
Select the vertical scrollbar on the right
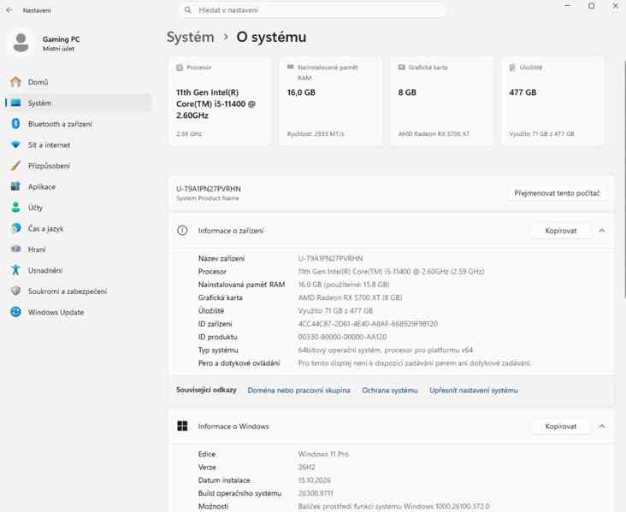coord(623,179)
